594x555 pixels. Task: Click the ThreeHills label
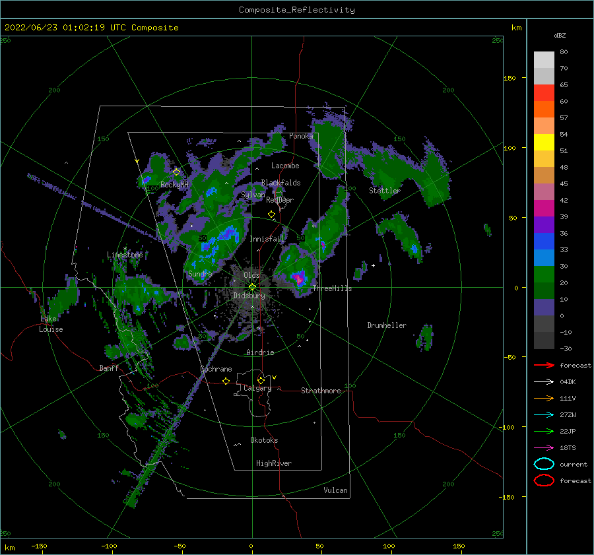(332, 288)
